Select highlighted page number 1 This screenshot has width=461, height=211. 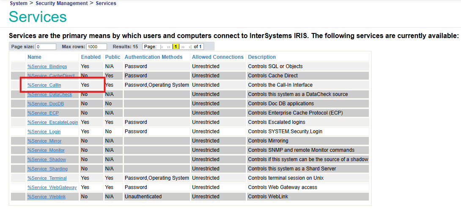coord(176,47)
